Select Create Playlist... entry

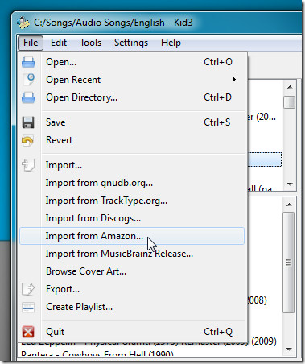tap(132, 307)
